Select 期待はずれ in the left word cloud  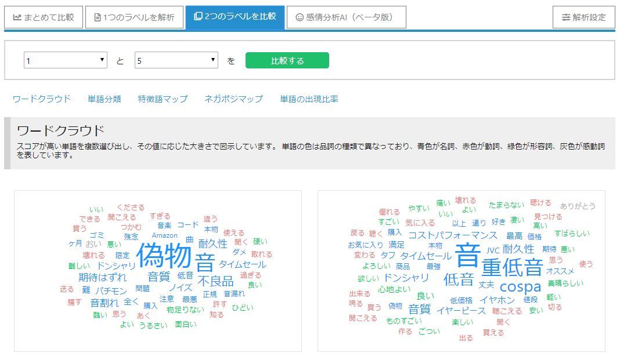(x=102, y=277)
